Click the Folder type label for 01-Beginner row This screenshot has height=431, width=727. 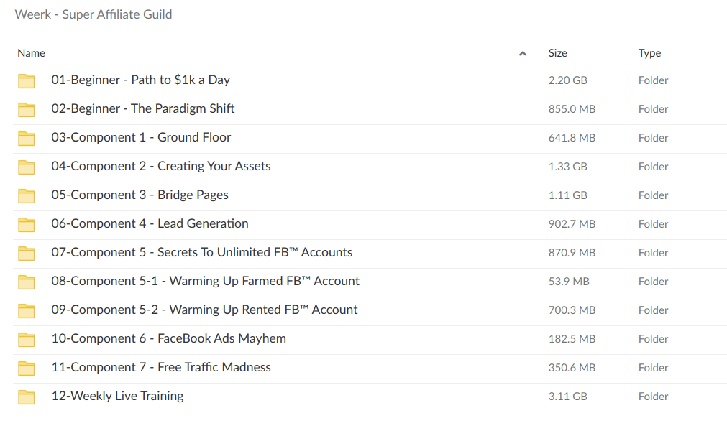click(653, 80)
